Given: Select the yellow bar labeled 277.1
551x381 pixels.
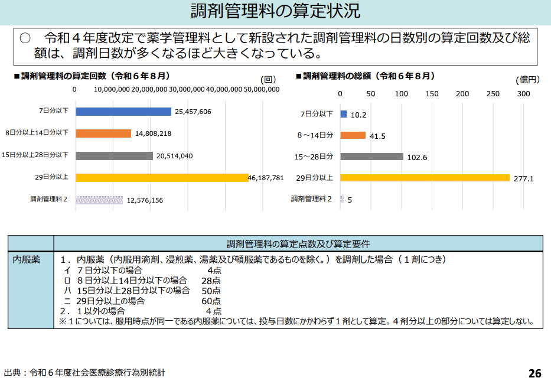Looking at the screenshot, I should point(425,177).
